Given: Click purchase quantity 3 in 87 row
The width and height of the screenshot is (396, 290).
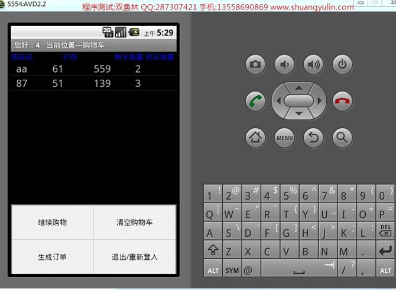Looking at the screenshot, I should [x=138, y=83].
